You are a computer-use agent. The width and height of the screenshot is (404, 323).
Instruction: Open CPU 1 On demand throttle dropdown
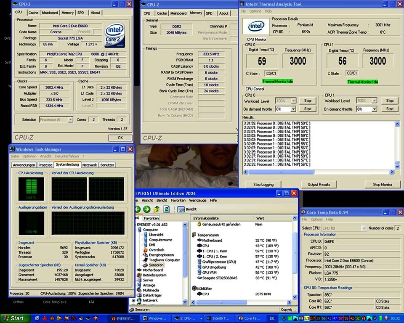375,109
